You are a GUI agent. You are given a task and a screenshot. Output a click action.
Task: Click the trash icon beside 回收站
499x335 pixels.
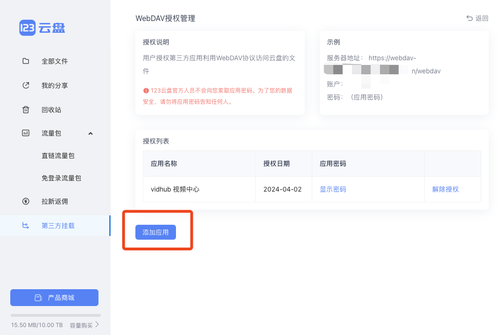(26, 110)
